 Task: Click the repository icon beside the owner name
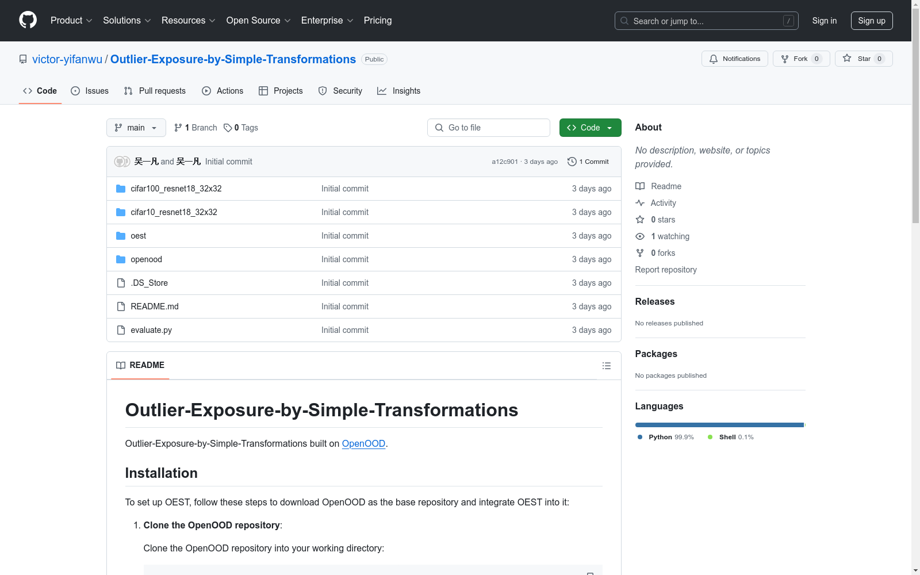(23, 59)
